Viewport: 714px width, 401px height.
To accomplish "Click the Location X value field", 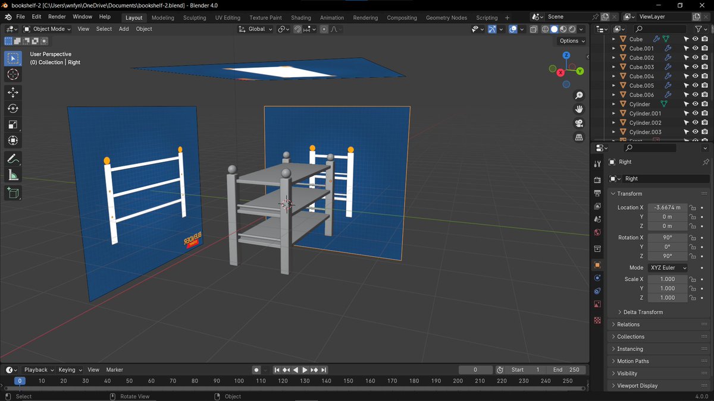I will pos(667,208).
